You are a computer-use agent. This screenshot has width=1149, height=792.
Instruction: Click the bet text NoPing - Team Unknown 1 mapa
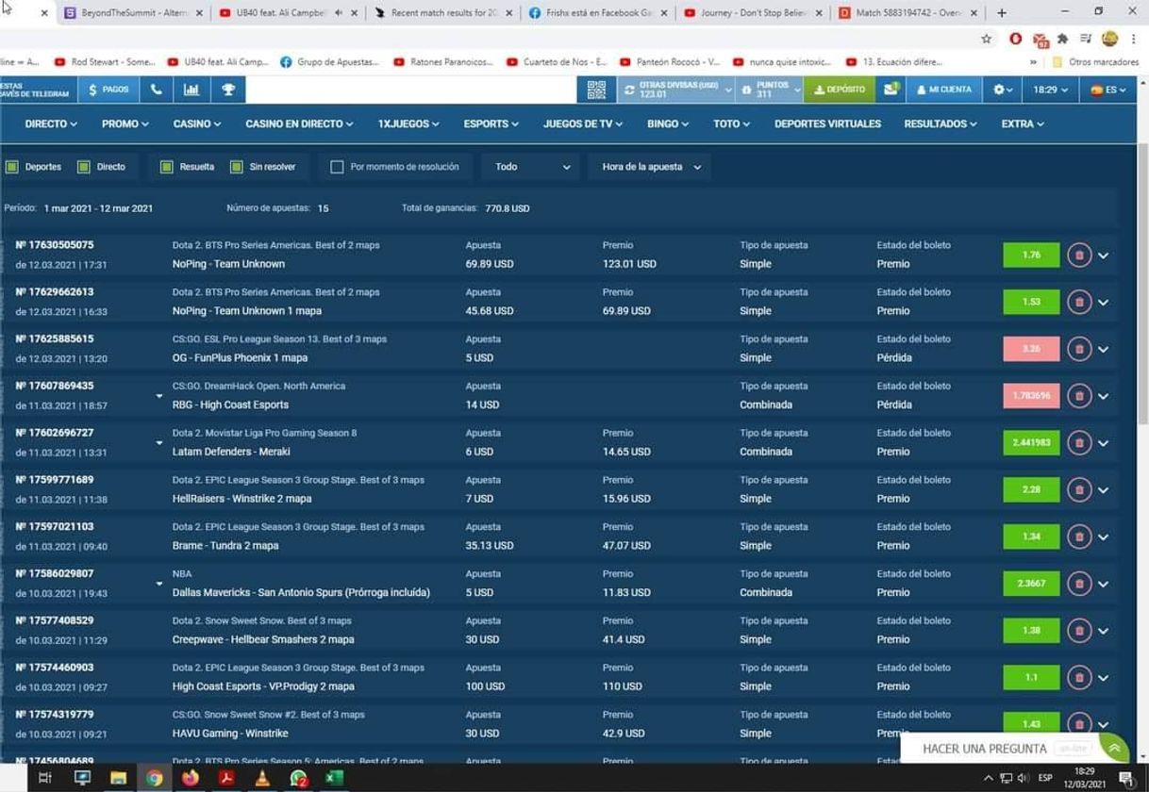(x=247, y=311)
